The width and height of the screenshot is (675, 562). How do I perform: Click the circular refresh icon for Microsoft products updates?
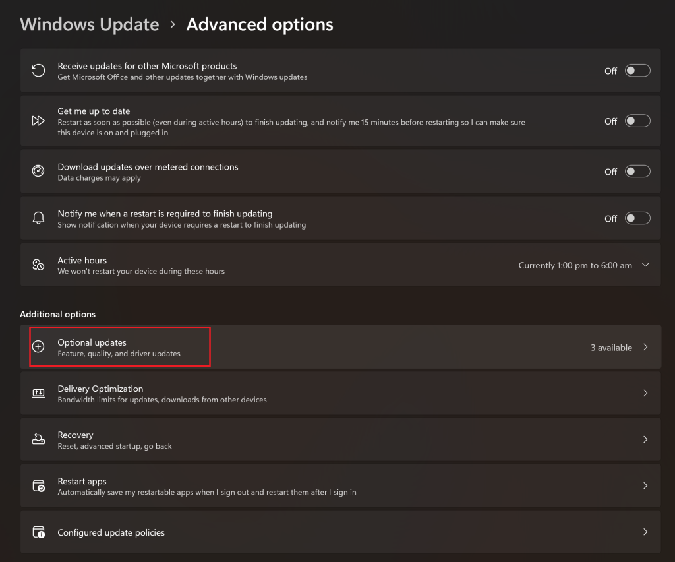38,70
